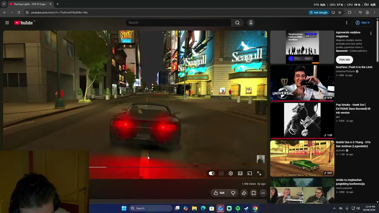Dislike the current video

[x=233, y=193]
